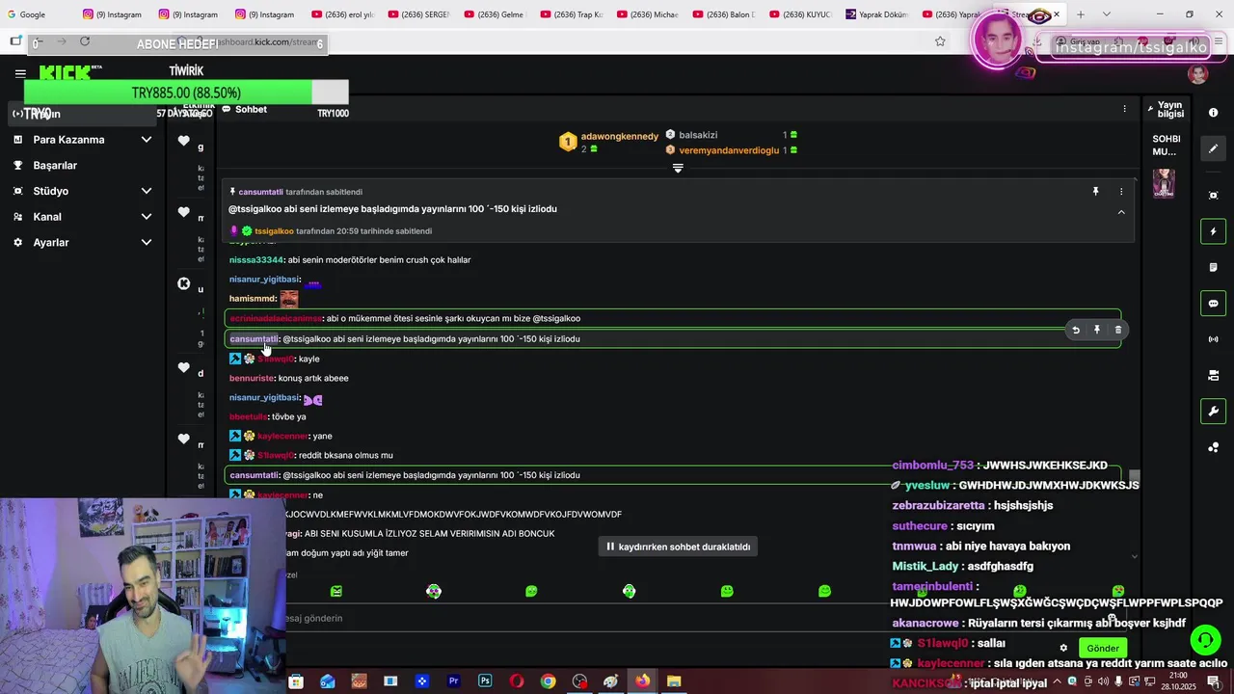Click the screen capture frame icon
This screenshot has width=1234, height=694.
tap(1213, 196)
